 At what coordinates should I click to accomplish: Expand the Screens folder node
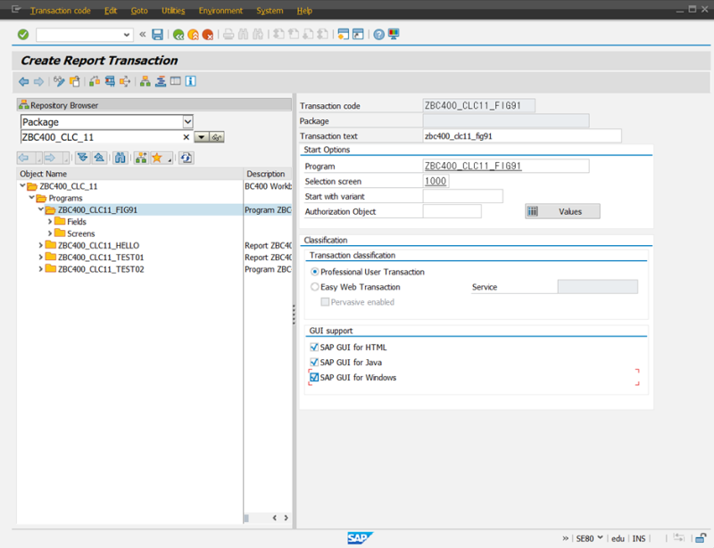click(x=50, y=233)
